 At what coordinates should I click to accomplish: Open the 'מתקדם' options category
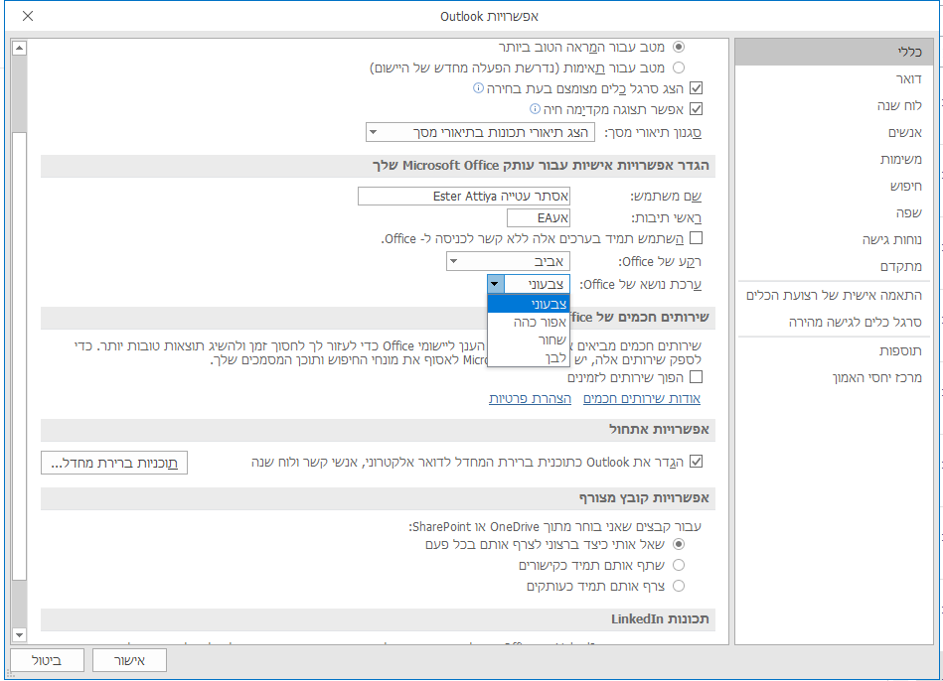point(834,266)
